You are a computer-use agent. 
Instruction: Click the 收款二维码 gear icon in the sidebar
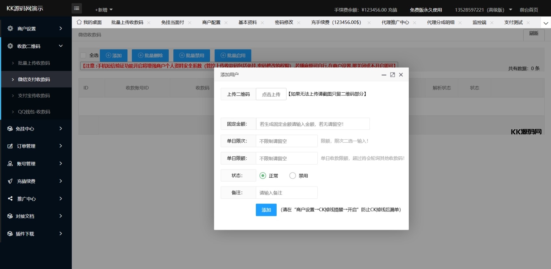point(10,46)
